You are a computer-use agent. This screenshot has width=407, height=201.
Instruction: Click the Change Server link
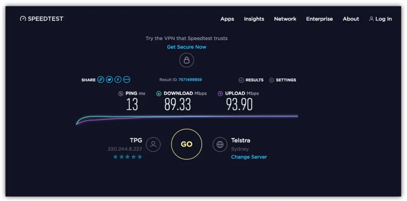[249, 157]
